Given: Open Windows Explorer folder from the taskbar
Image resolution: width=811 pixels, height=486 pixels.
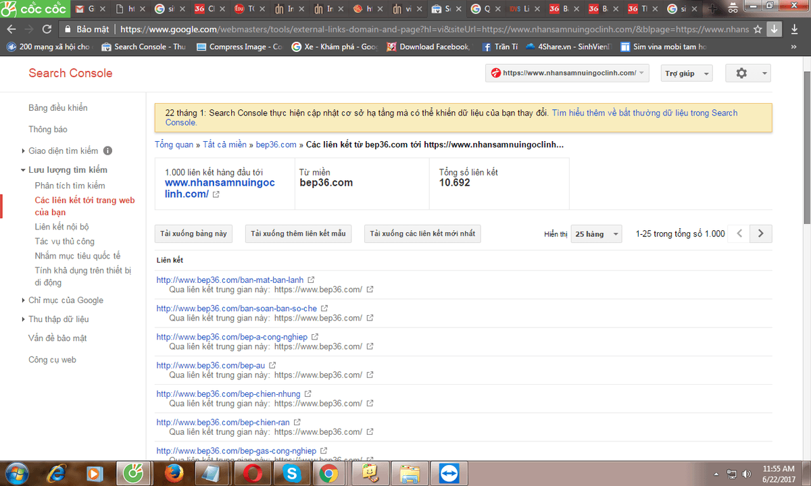Looking at the screenshot, I should [x=409, y=474].
